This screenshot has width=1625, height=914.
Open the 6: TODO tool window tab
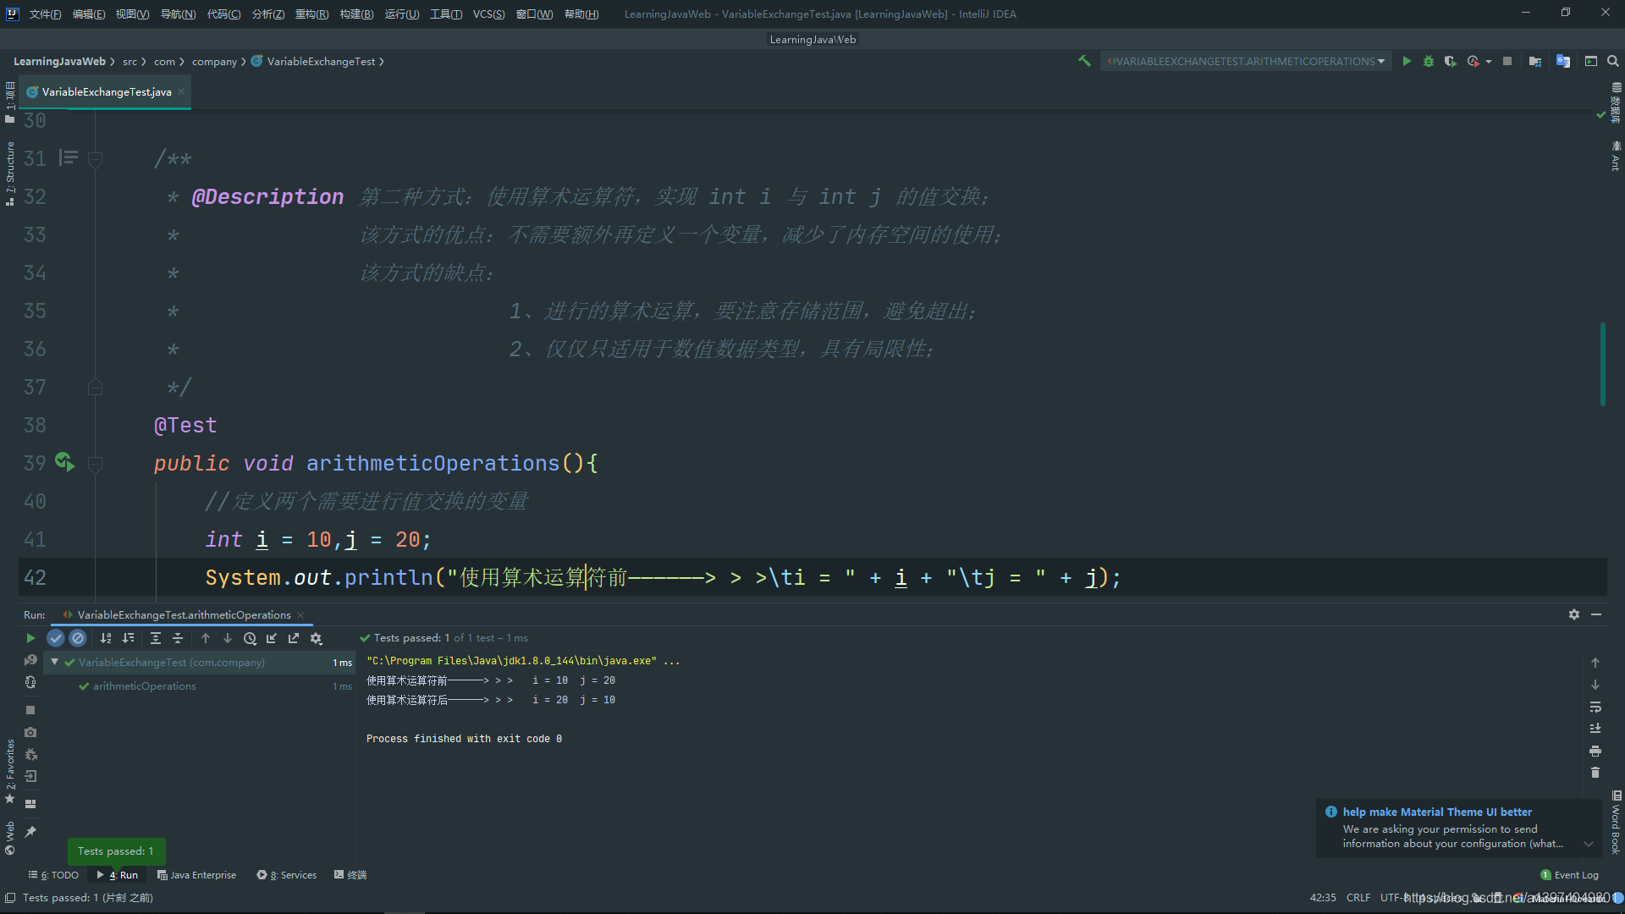click(x=53, y=875)
